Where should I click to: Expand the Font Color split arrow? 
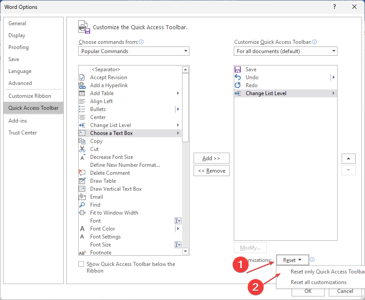(178, 229)
